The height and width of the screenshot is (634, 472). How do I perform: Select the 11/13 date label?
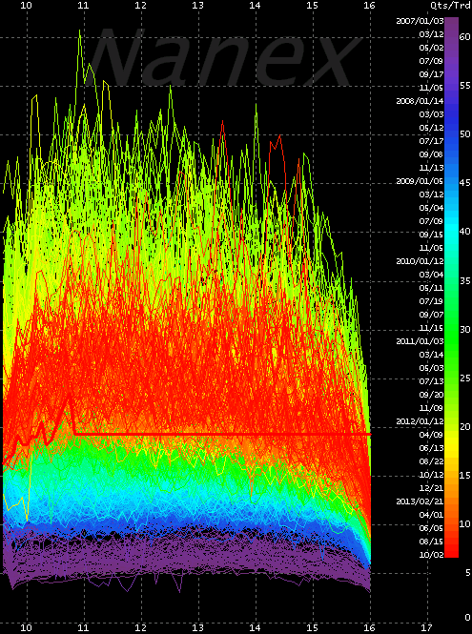432,168
